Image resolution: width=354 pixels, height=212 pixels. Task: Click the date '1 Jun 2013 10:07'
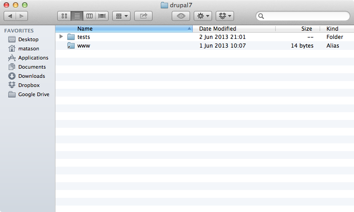pos(223,46)
